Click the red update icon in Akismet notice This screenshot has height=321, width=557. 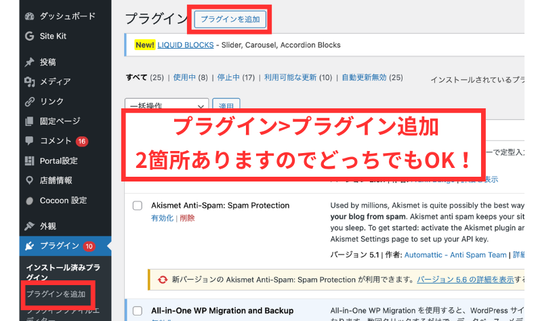163,280
